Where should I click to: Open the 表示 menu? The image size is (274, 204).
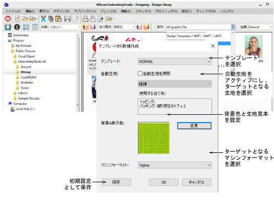44,11
